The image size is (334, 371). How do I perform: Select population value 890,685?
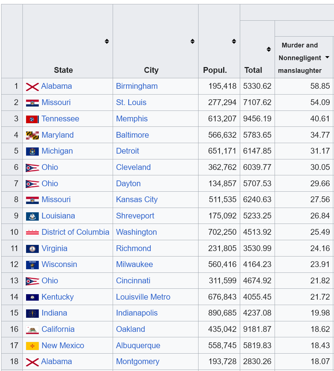(x=222, y=313)
